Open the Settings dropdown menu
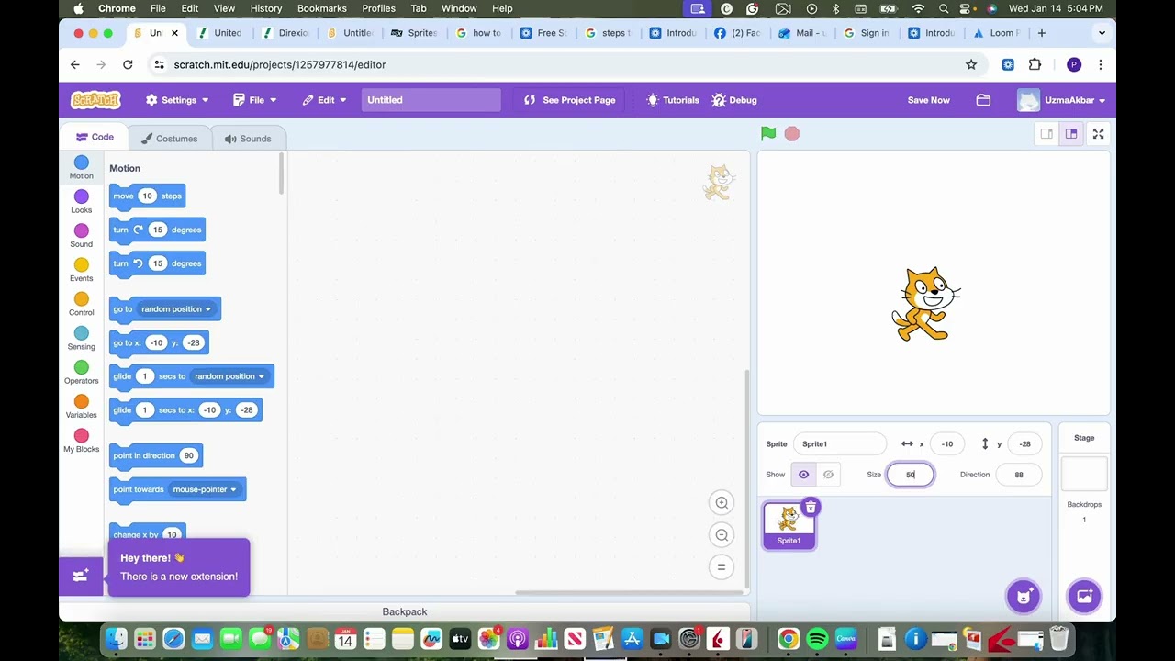 (177, 100)
